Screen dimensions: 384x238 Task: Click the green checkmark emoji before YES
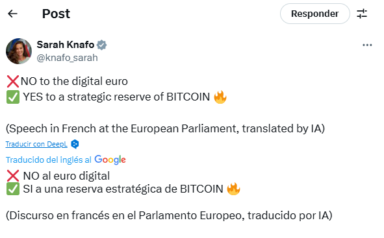coord(13,97)
